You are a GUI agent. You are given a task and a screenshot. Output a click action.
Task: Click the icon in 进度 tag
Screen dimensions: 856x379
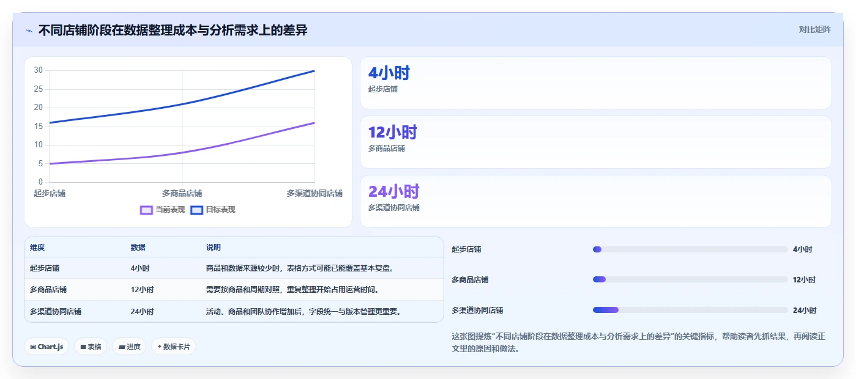(122, 347)
